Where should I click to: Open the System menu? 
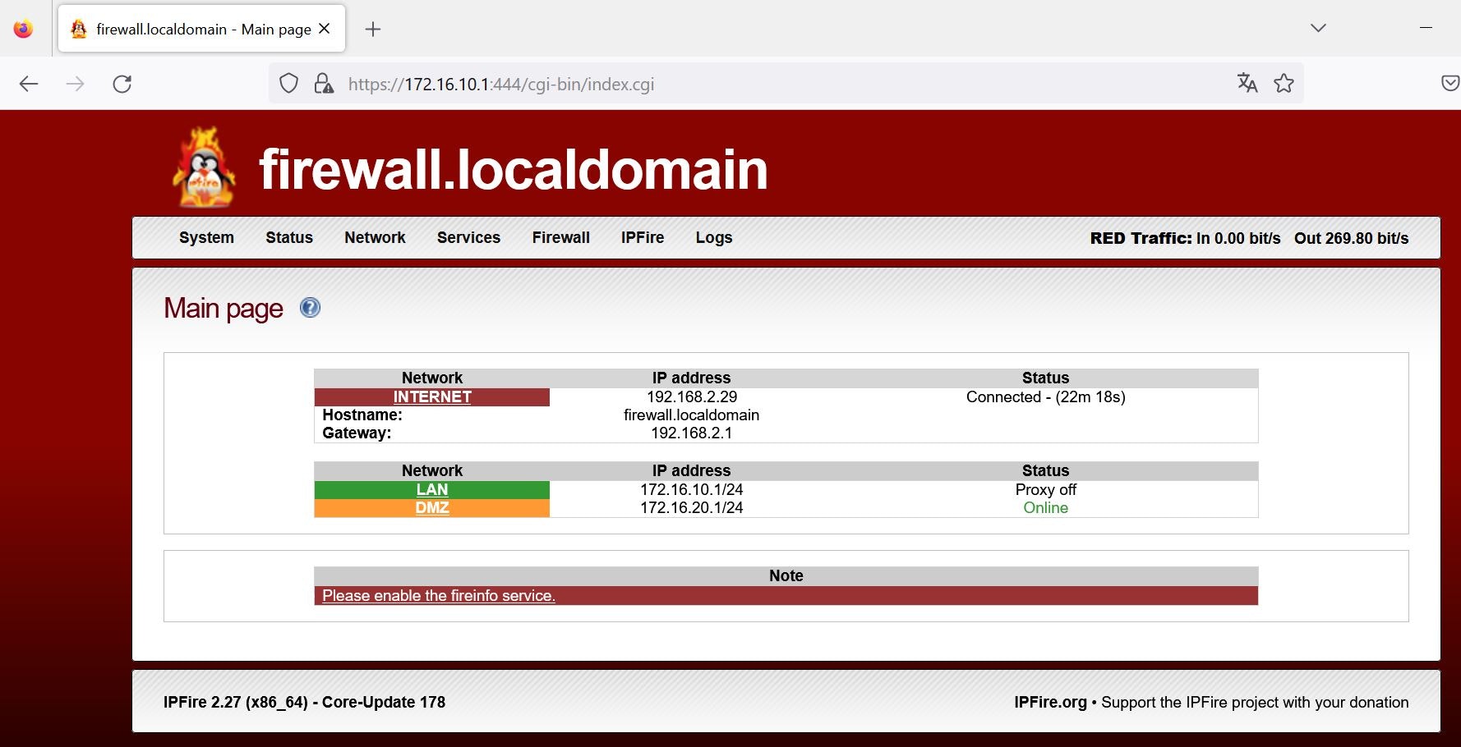(x=206, y=237)
